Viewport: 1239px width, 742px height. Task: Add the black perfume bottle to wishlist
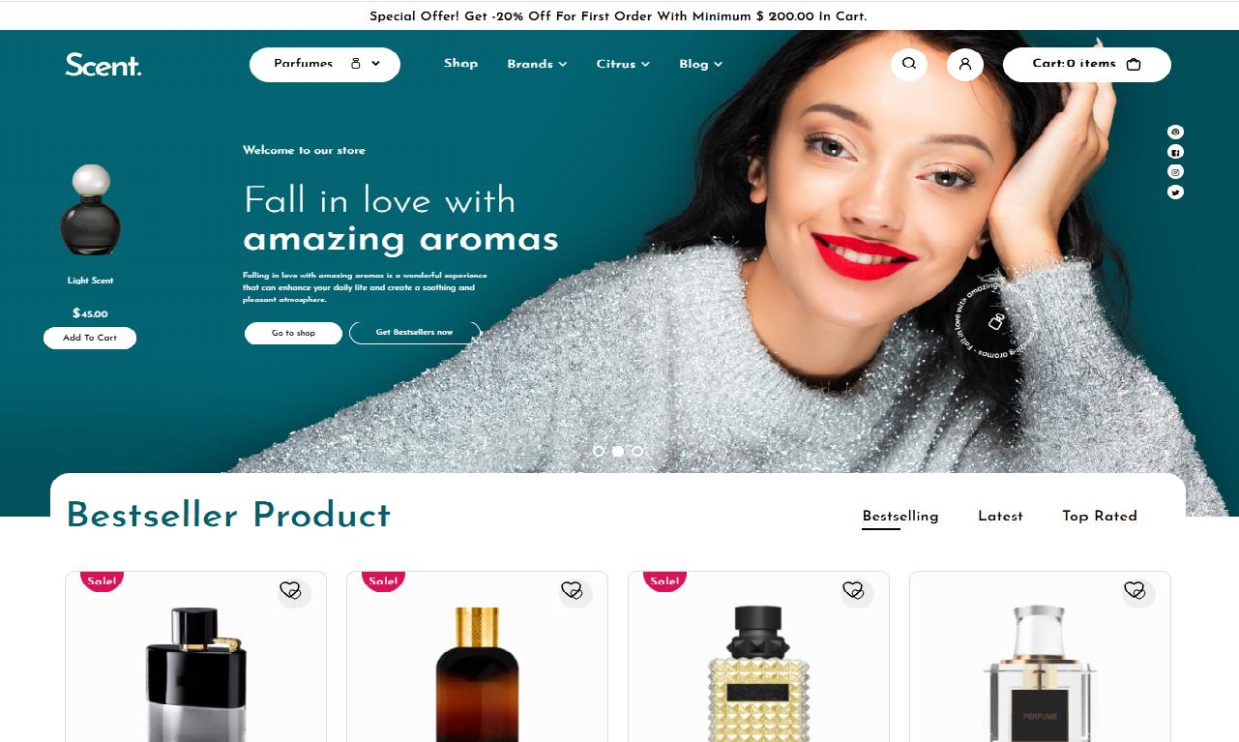(x=291, y=590)
